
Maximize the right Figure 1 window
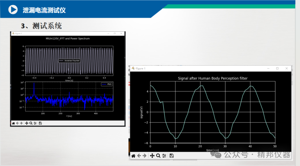[277, 68]
